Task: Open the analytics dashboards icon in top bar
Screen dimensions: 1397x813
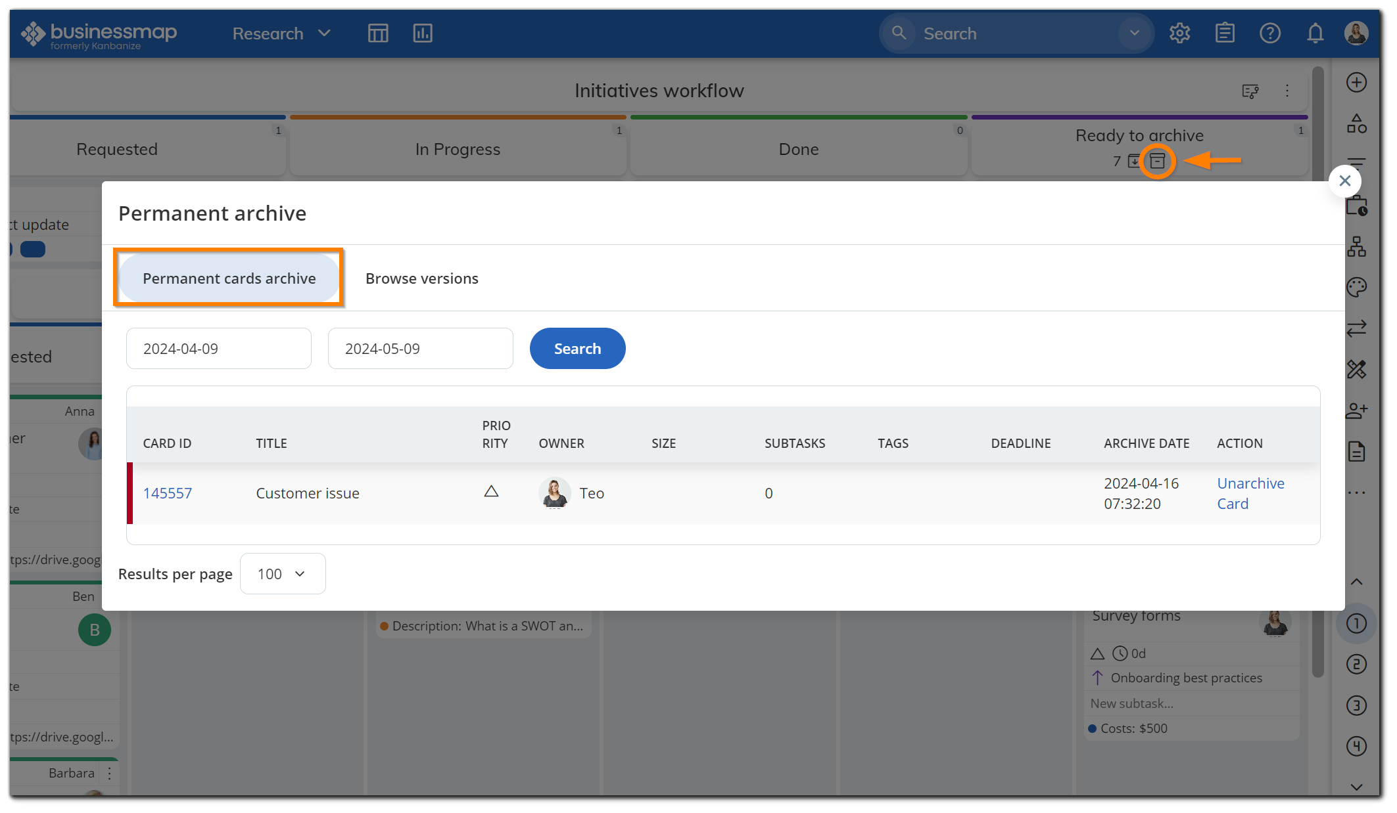Action: (x=423, y=33)
